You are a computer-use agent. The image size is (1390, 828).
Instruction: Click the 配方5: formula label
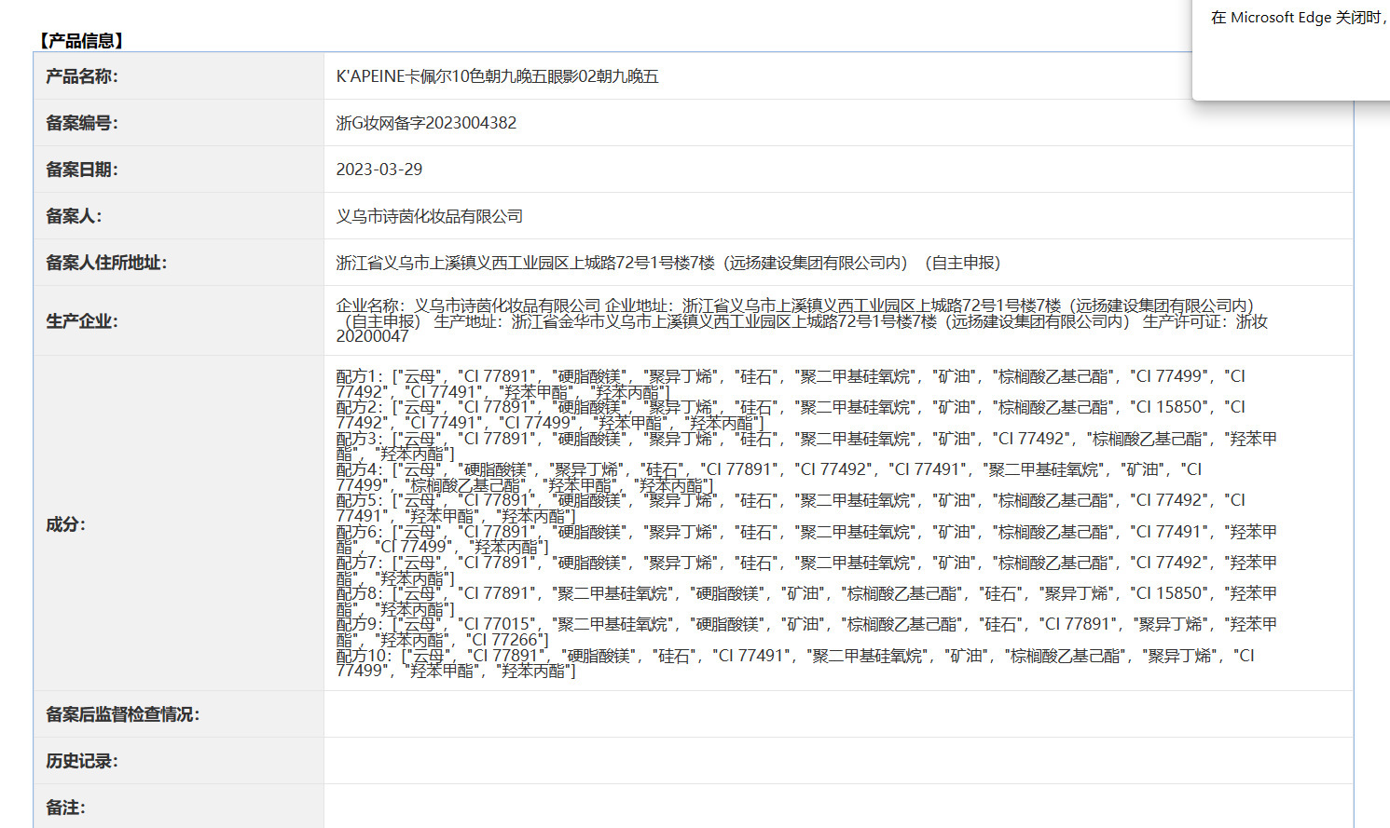(x=362, y=500)
